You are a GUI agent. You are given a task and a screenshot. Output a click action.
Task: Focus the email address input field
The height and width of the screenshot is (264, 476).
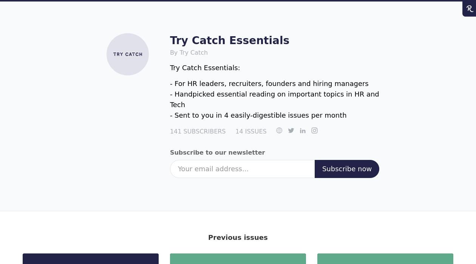point(243,169)
